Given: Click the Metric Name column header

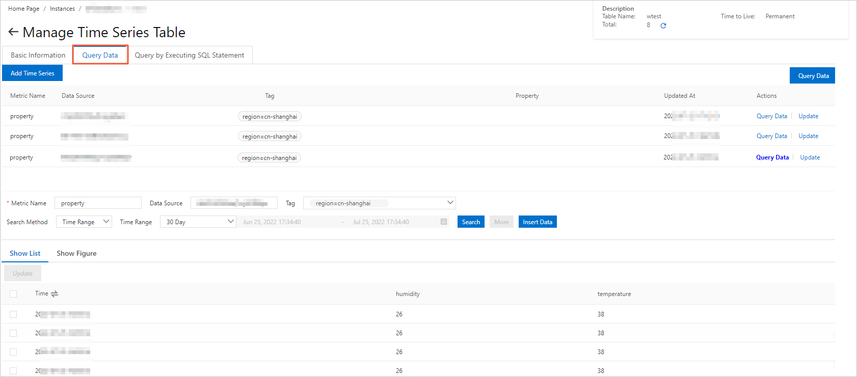Looking at the screenshot, I should [28, 96].
